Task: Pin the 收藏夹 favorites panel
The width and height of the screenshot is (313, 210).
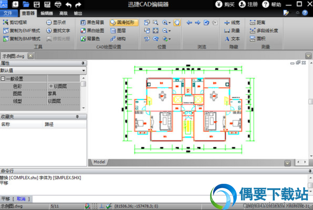Action: click(x=78, y=117)
